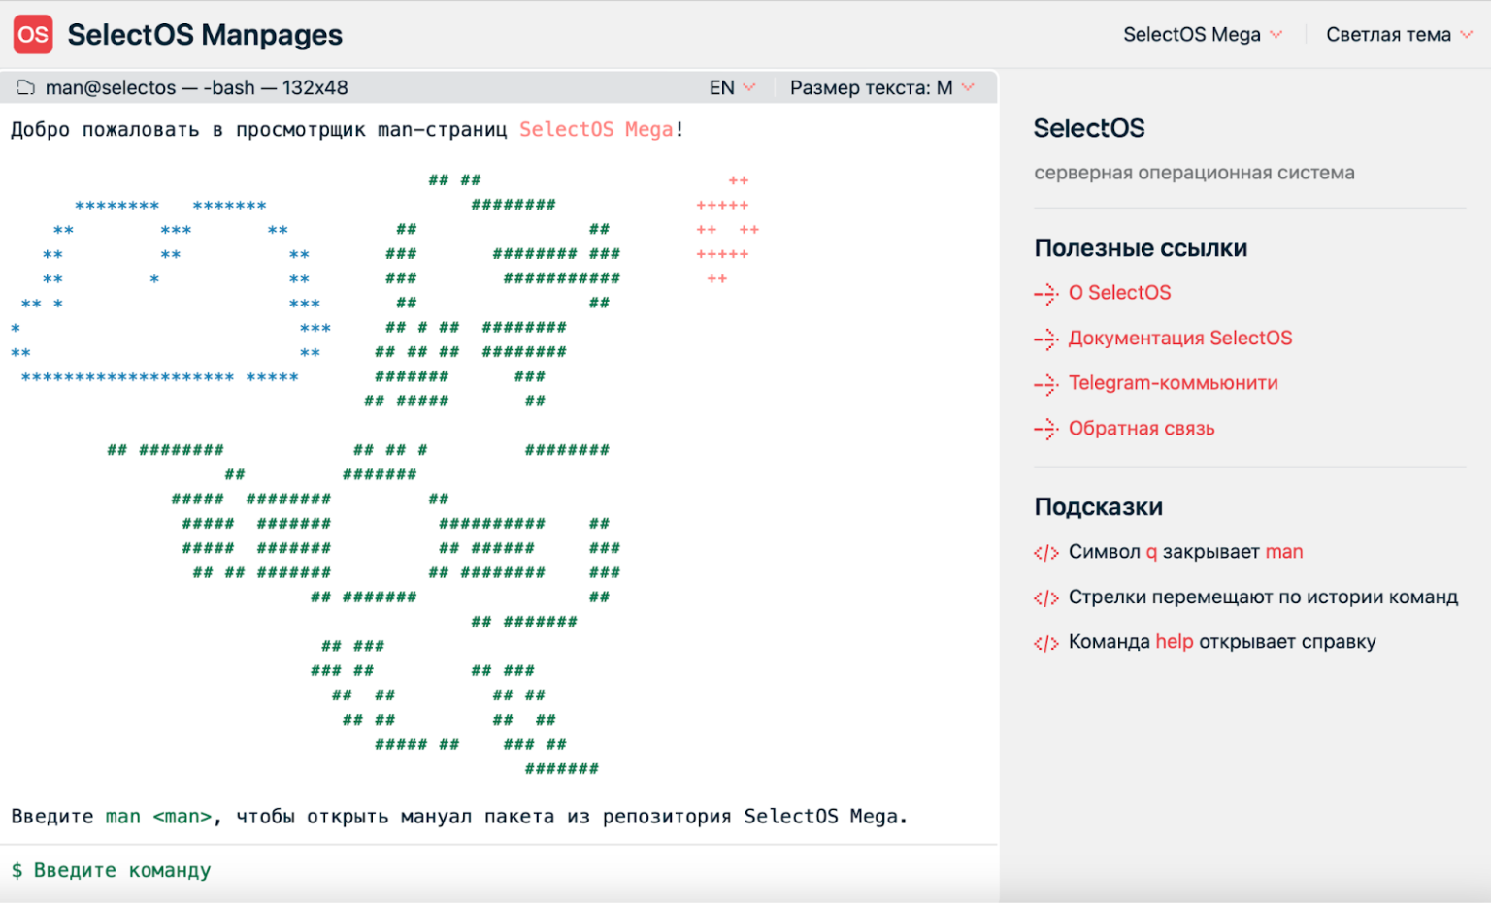Open the Telegram-коммьюнити link

pyautogui.click(x=1173, y=383)
